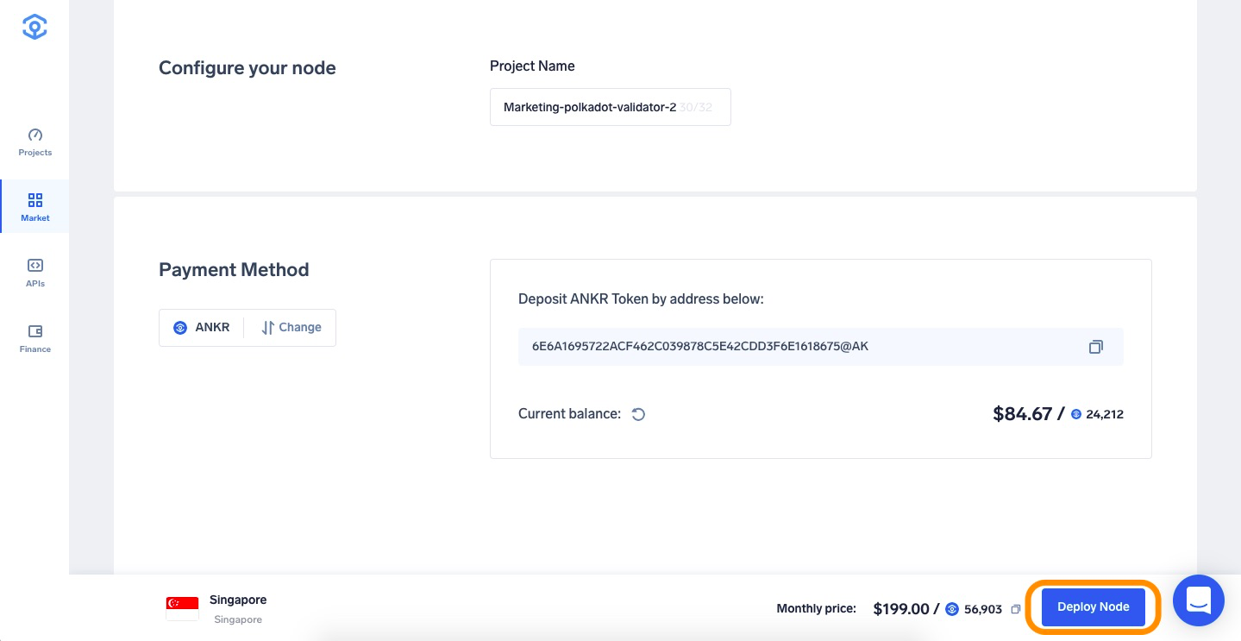
Task: Change the payment method
Action: pyautogui.click(x=291, y=328)
